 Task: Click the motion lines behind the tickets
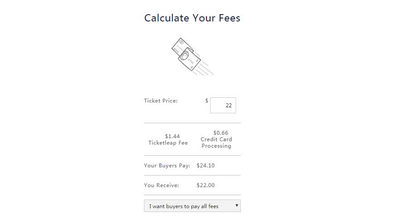coord(205,67)
